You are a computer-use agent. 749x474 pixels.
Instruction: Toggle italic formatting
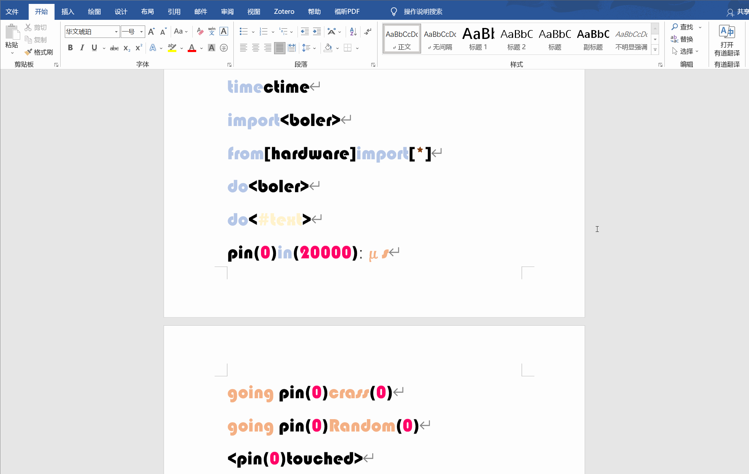[82, 48]
